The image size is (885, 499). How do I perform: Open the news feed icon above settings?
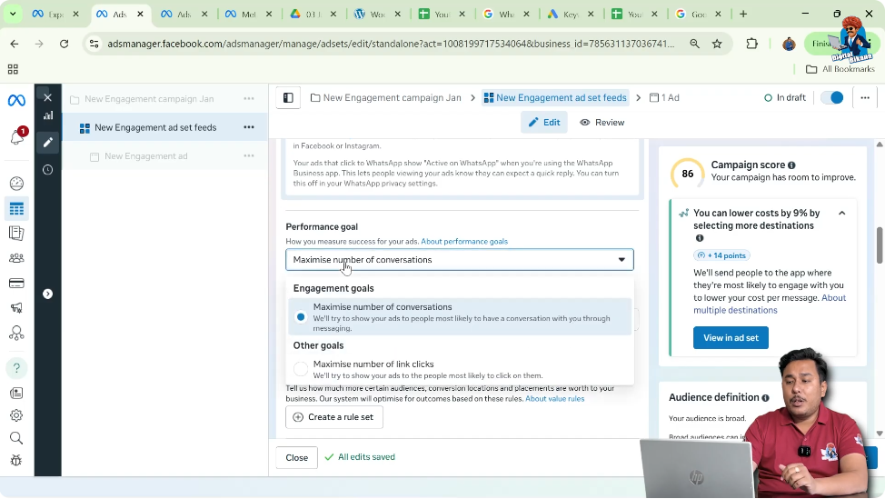pos(16,393)
